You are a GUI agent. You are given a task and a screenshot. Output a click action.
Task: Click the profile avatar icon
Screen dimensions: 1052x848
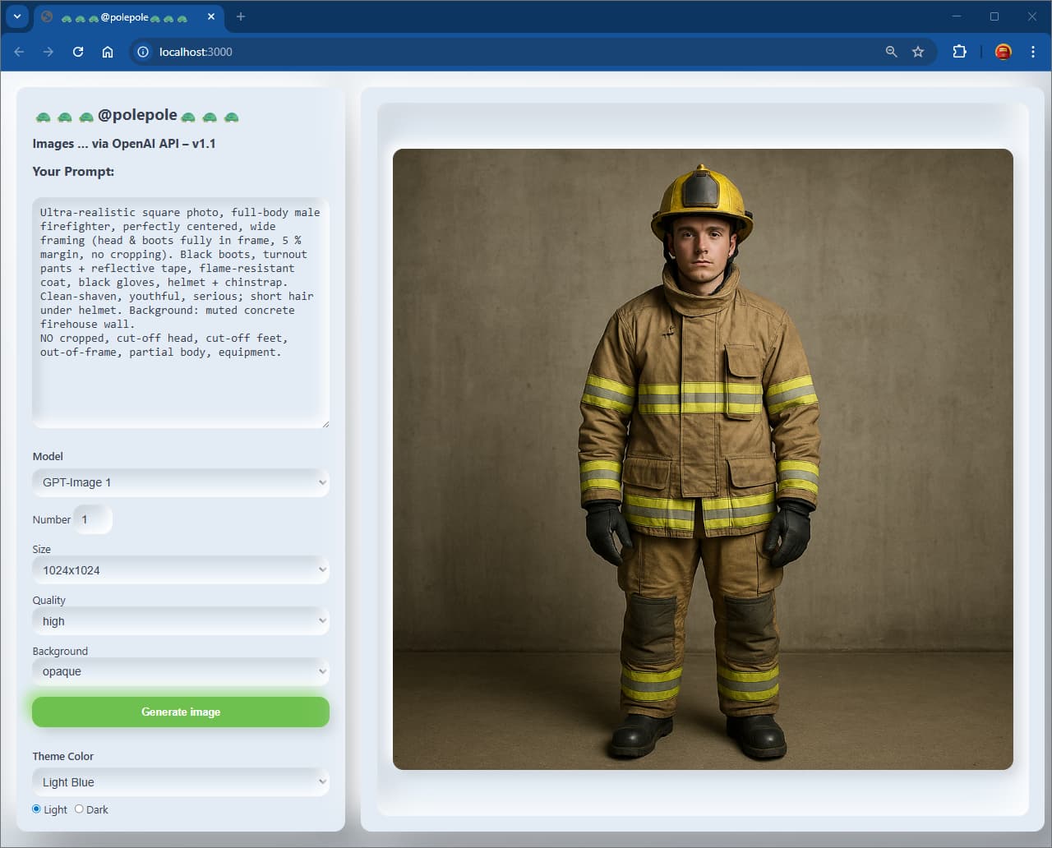pyautogui.click(x=1004, y=52)
